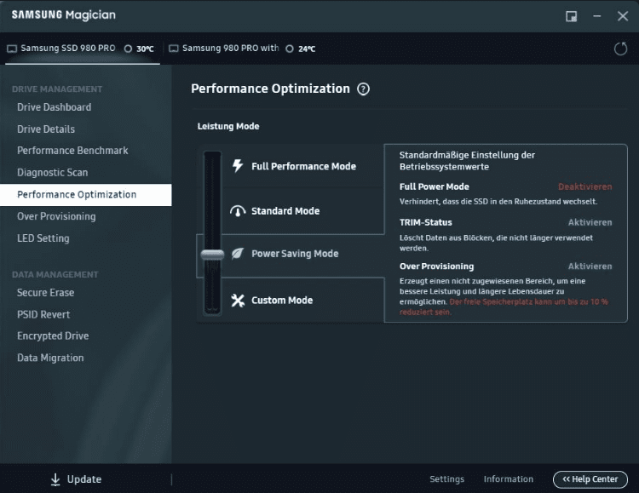This screenshot has height=493, width=639.
Task: Click the Full Power Mode setting title
Action: click(434, 186)
